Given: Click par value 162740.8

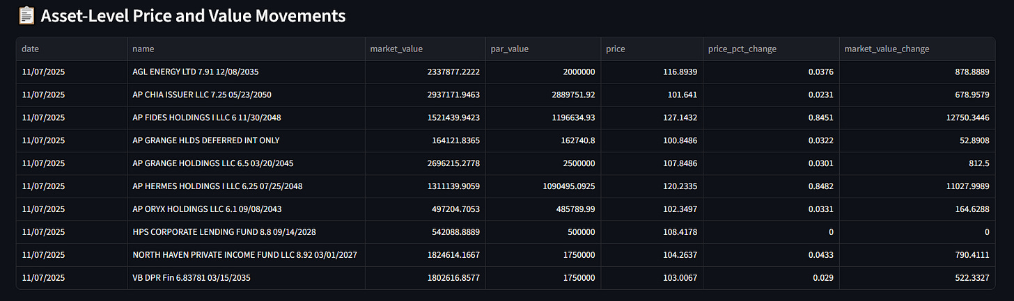Looking at the screenshot, I should (543, 140).
